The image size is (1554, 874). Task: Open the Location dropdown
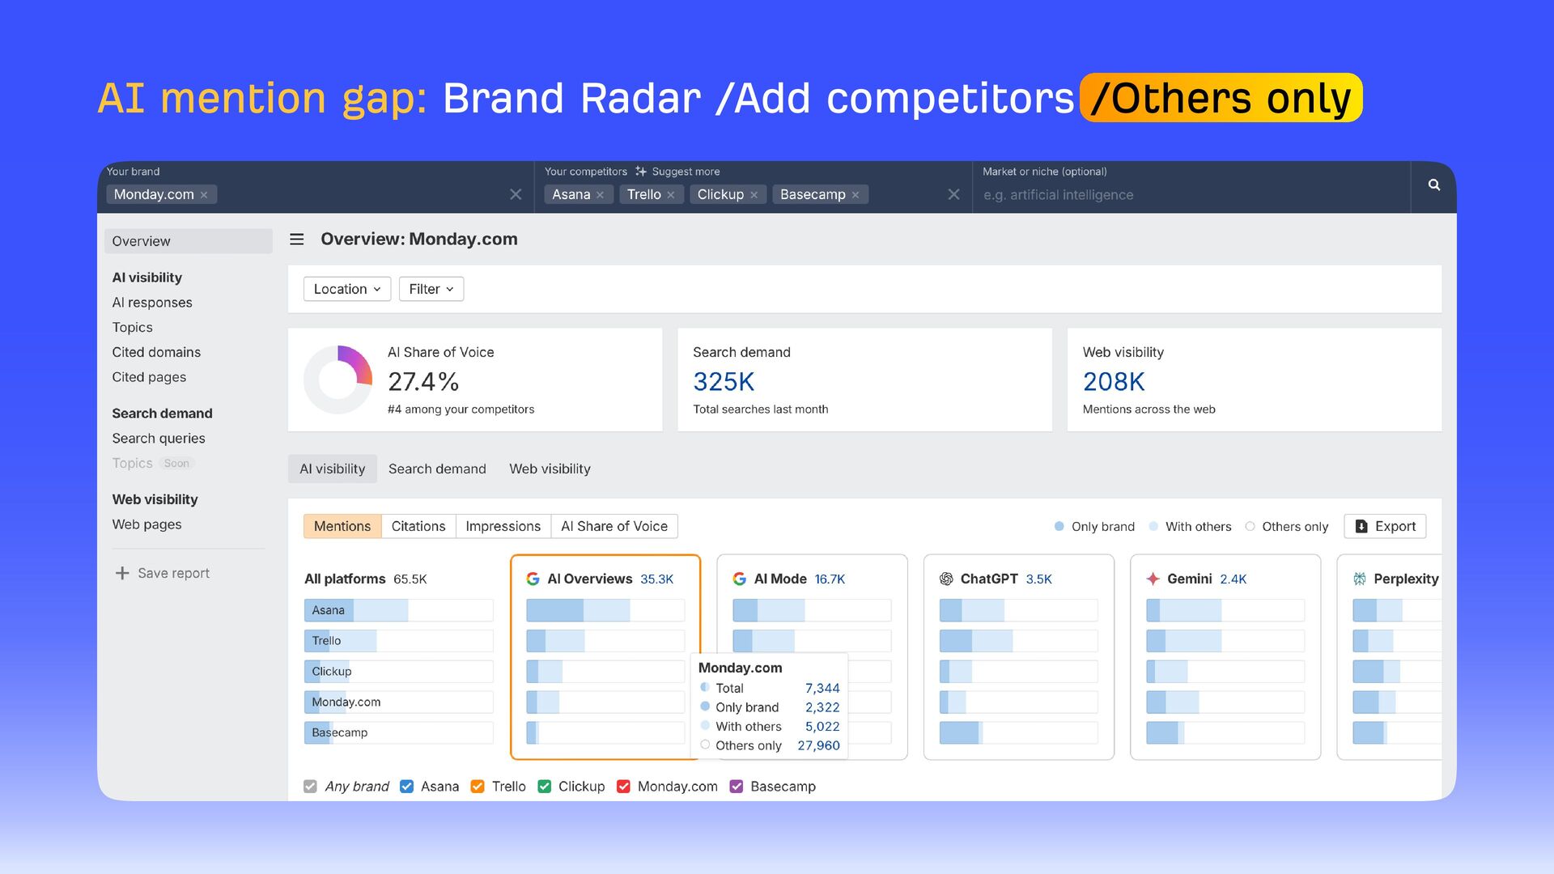(x=347, y=289)
